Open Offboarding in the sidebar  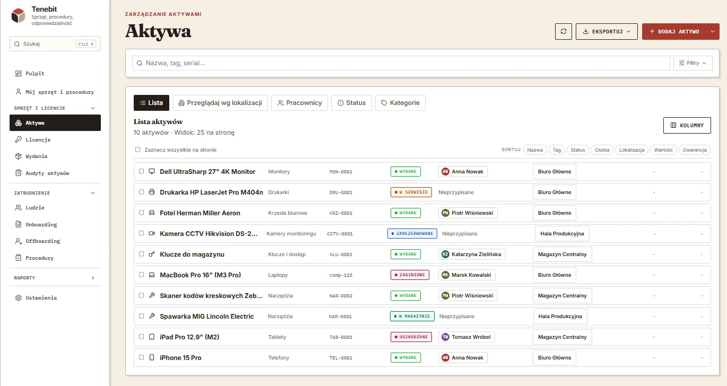pos(55,241)
